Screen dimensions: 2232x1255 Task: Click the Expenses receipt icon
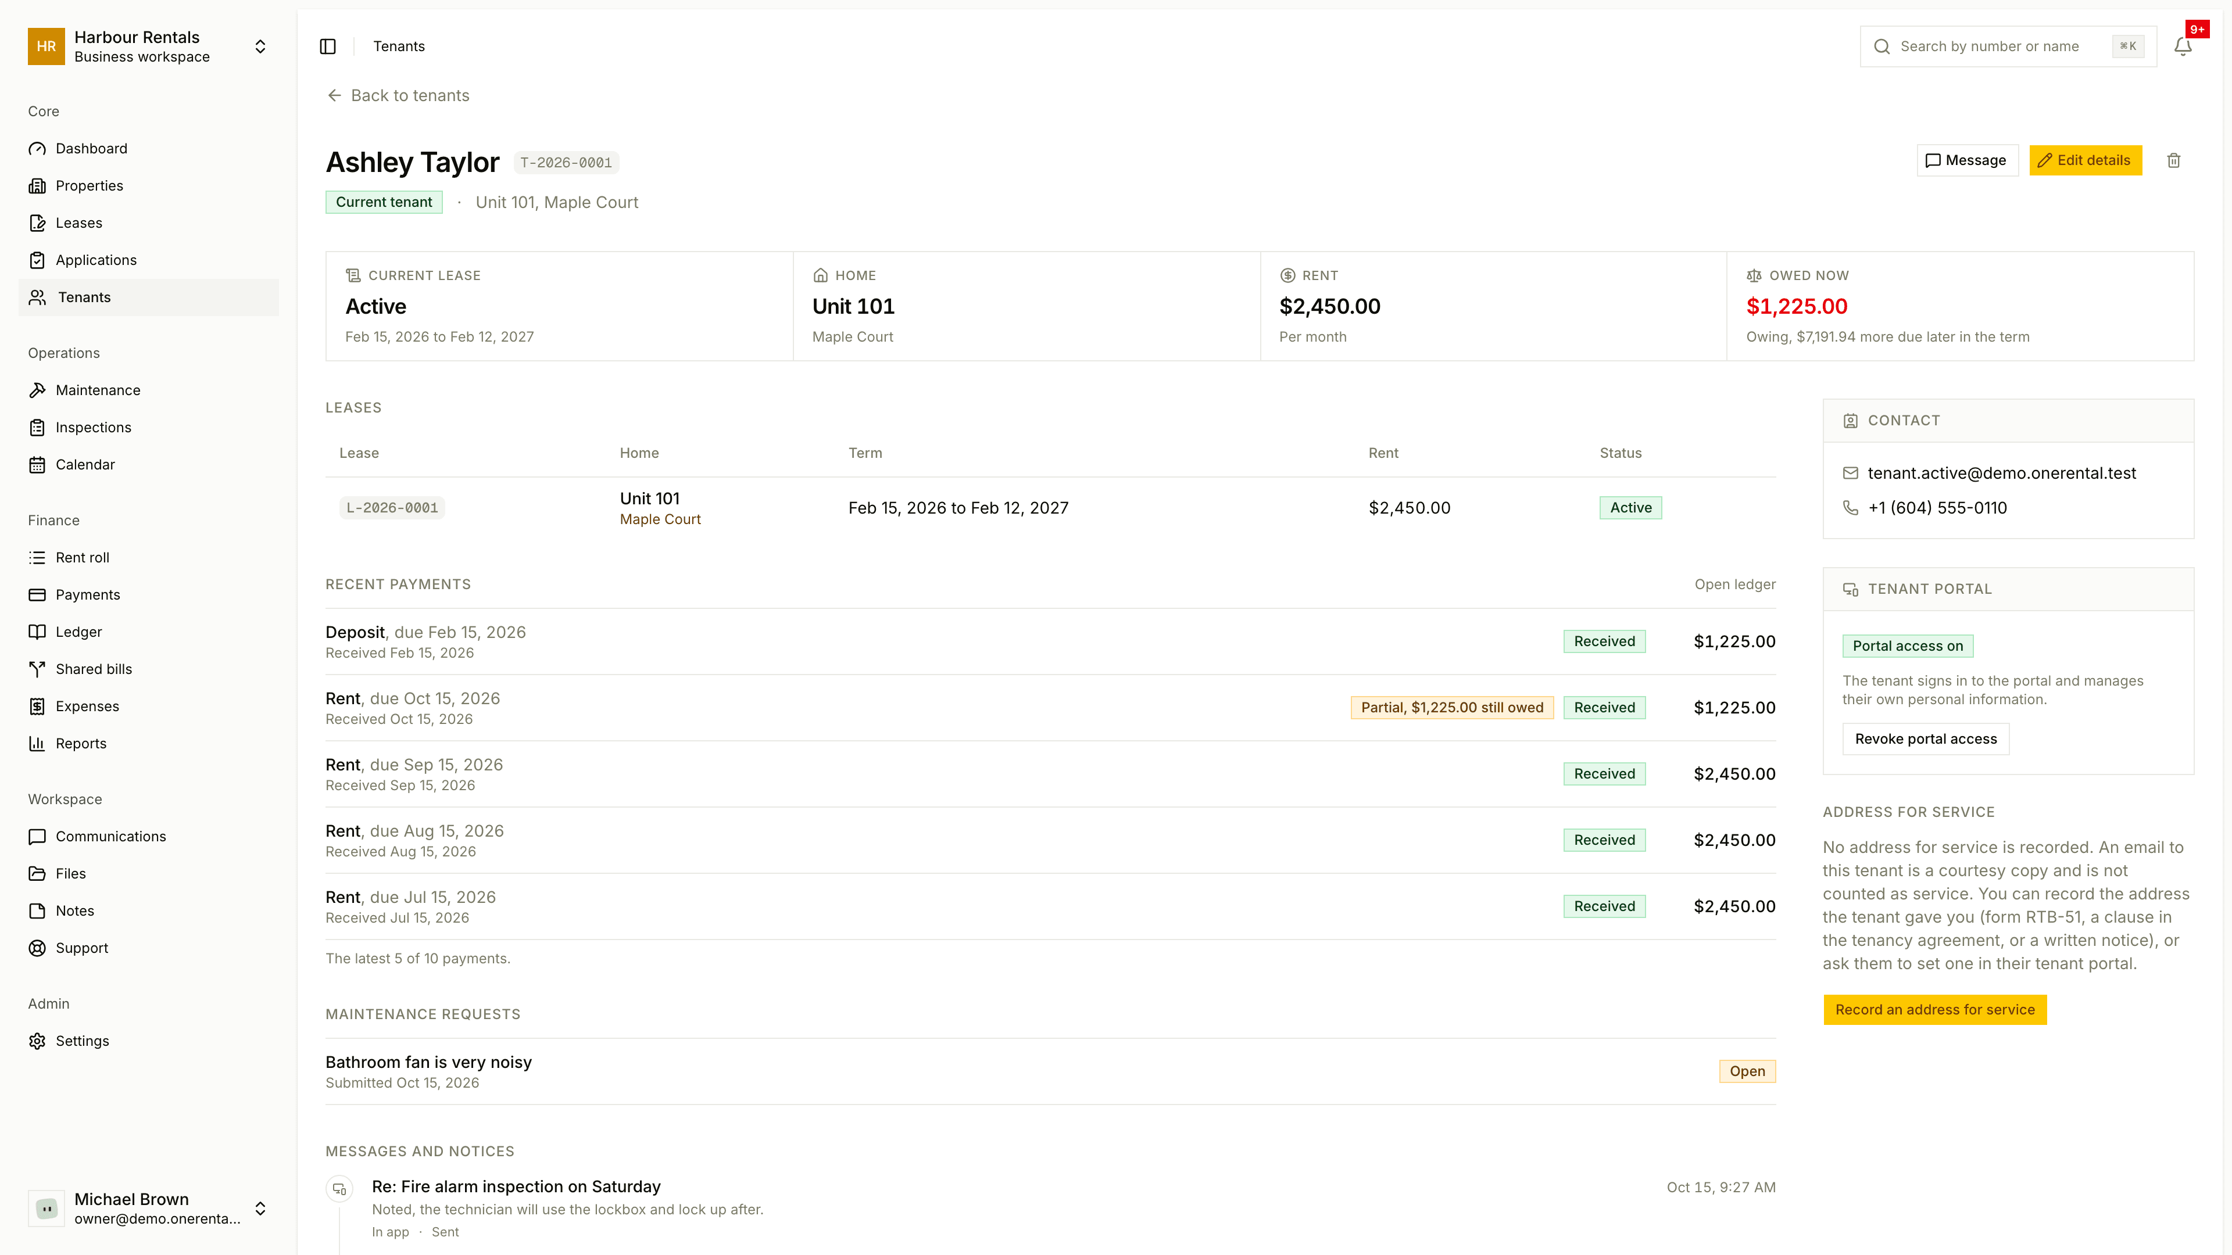[x=37, y=707]
